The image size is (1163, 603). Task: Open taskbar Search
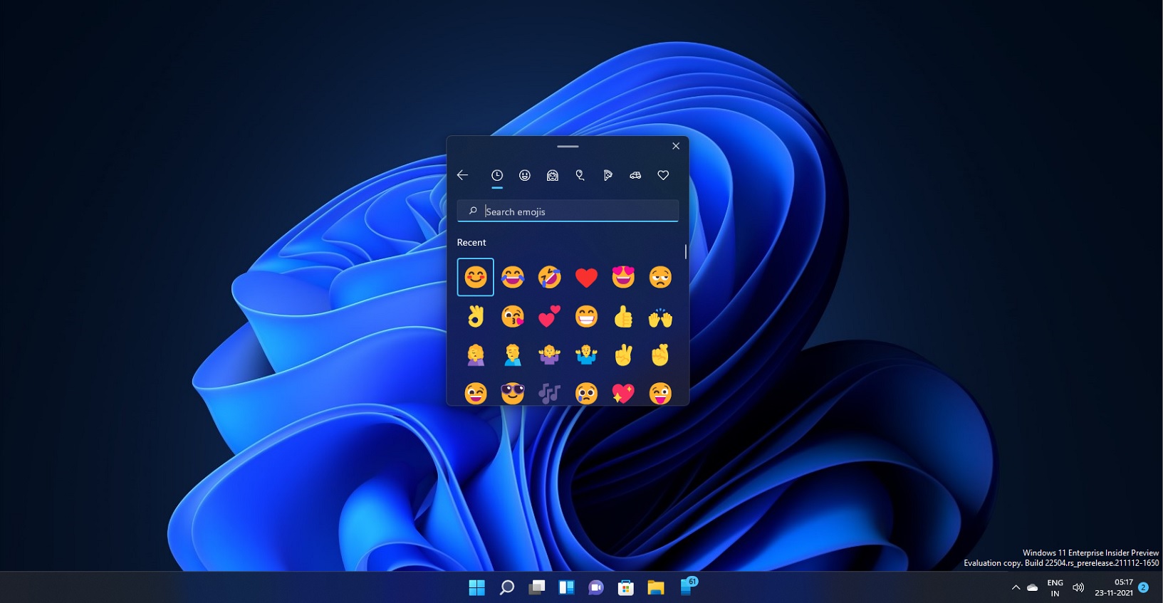click(x=507, y=587)
